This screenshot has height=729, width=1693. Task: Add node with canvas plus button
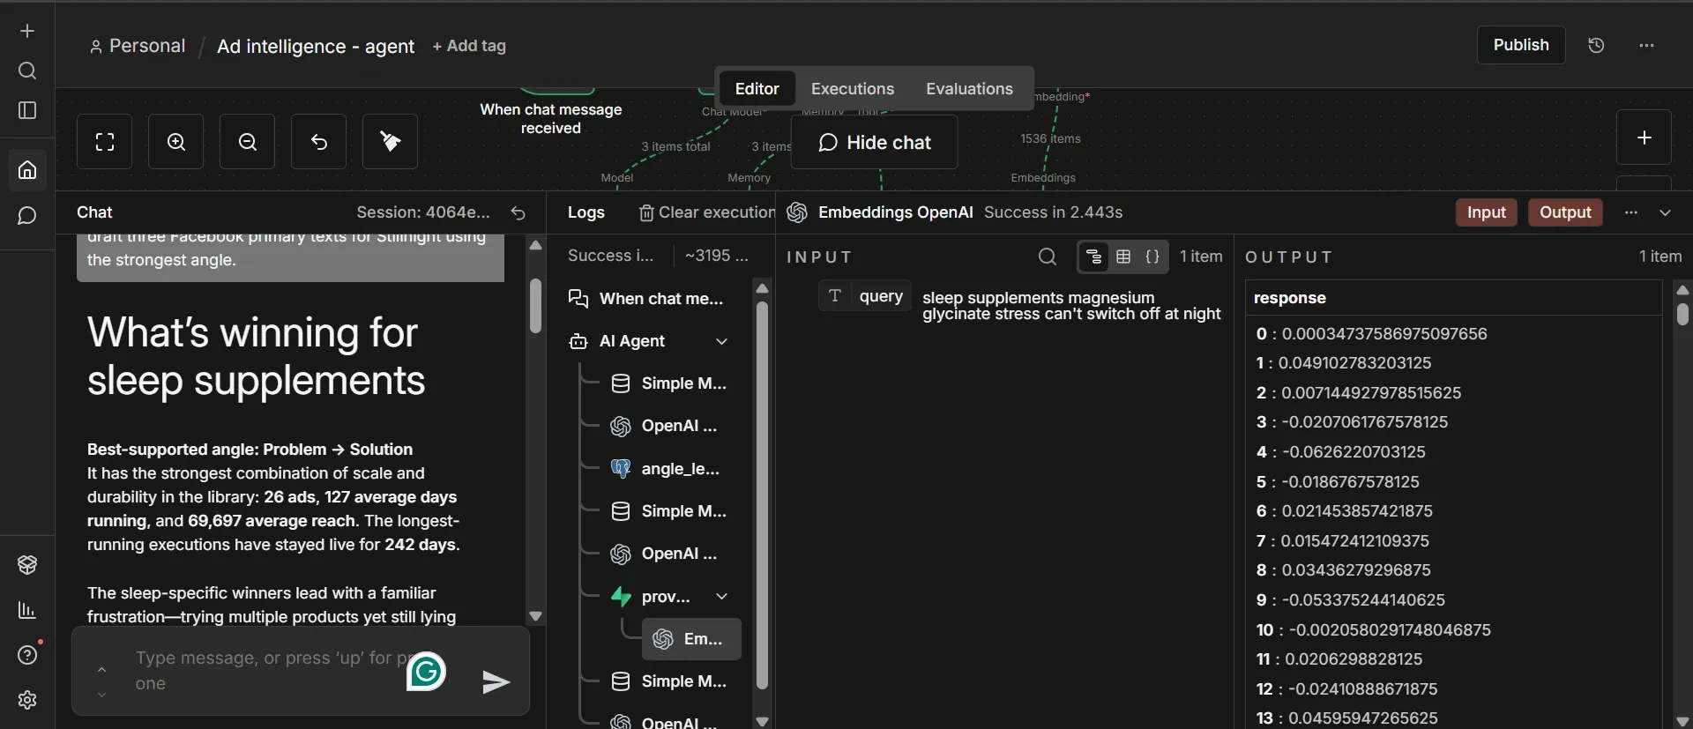[1644, 138]
